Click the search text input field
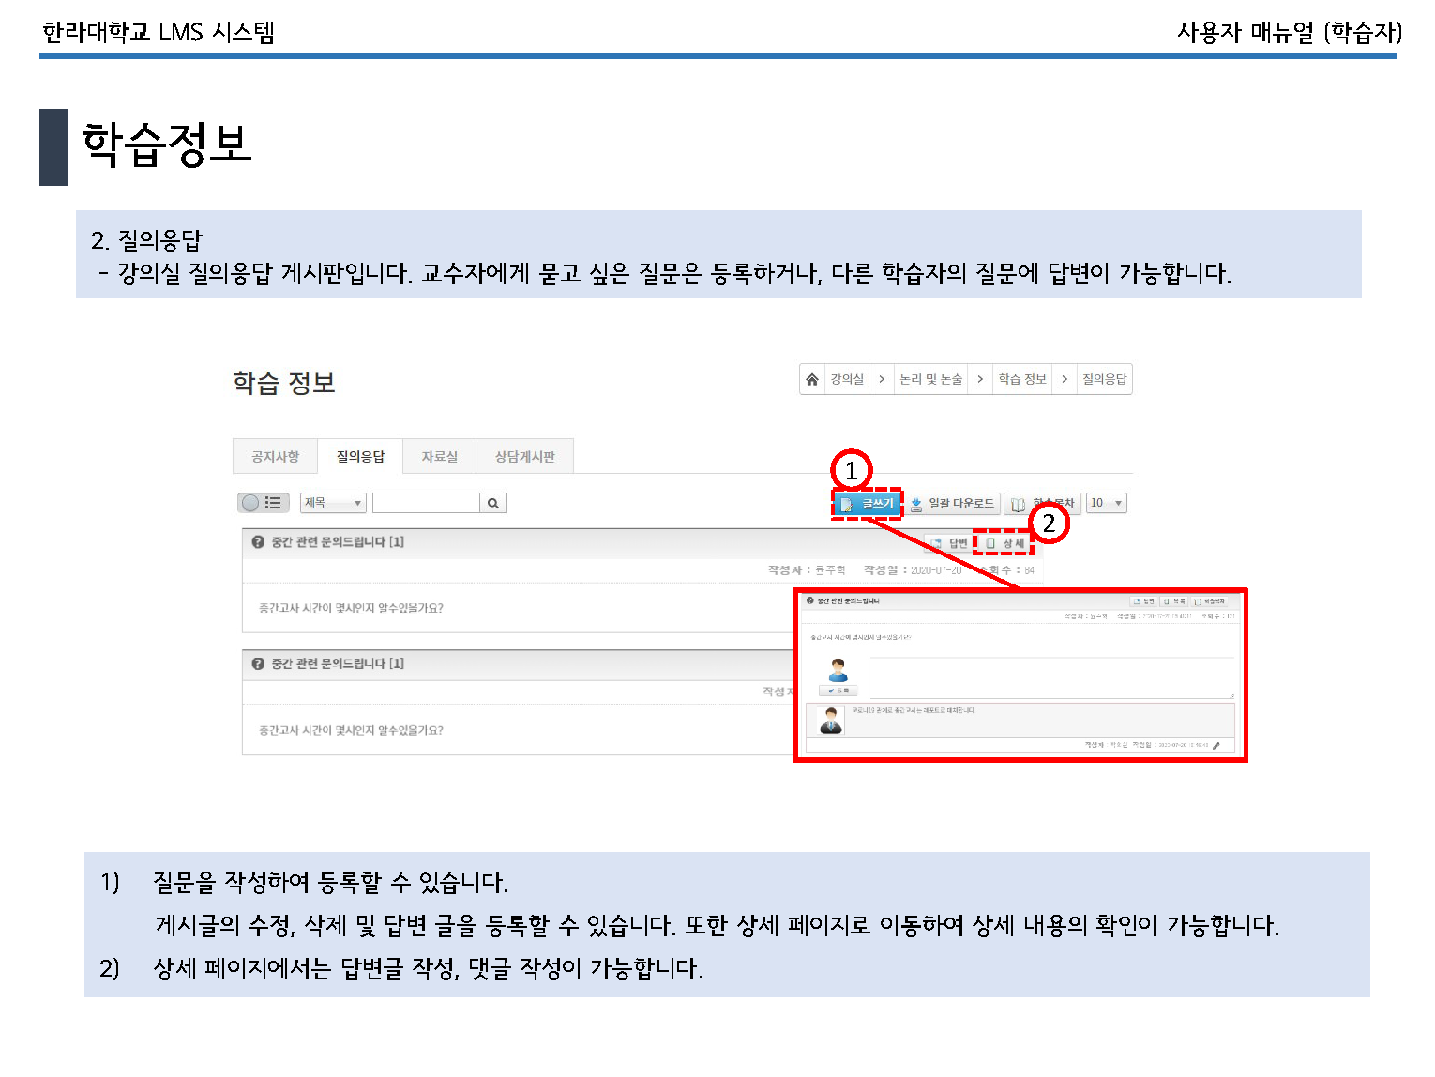 [426, 504]
